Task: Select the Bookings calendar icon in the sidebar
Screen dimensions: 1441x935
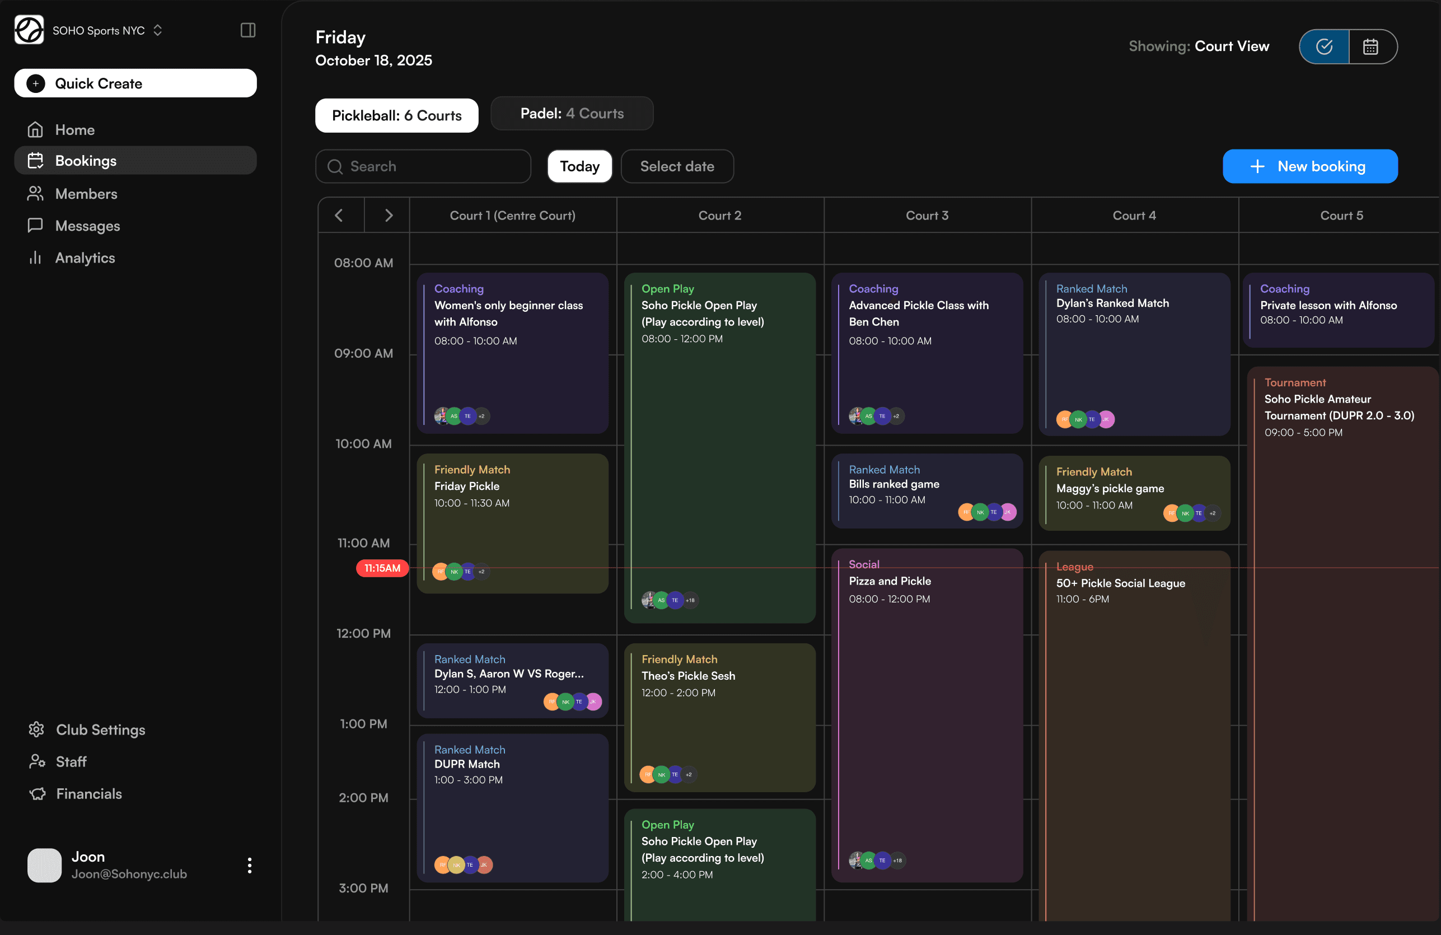Action: pos(36,160)
